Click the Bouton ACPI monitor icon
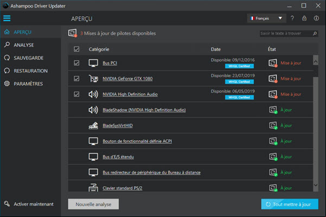This screenshot has width=326, height=217. click(93, 141)
